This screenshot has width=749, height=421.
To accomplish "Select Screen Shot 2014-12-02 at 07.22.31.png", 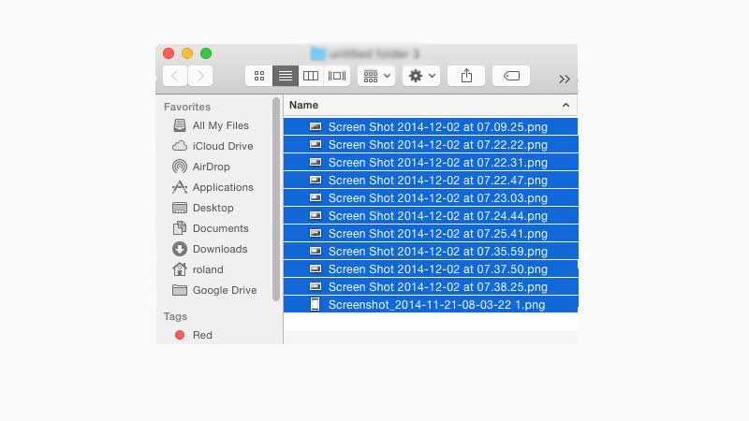I will pyautogui.click(x=431, y=162).
